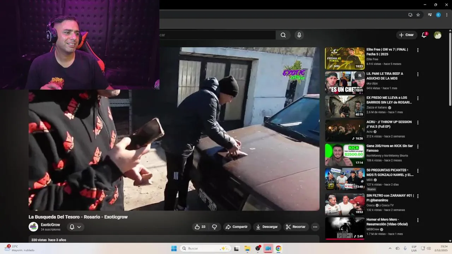Open options menu for Homer video
This screenshot has height=254, width=452.
(x=418, y=220)
